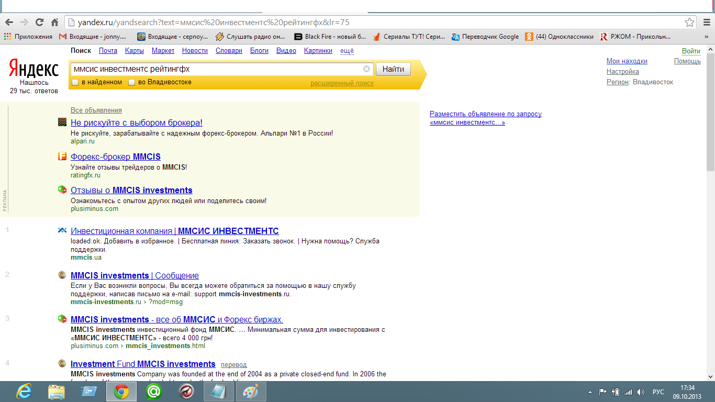Open the Видео tab
The height and width of the screenshot is (402, 715).
286,51
